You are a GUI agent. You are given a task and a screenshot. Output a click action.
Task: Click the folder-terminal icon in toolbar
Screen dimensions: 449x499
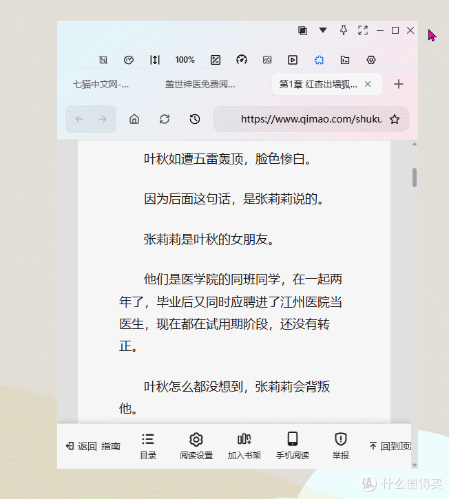click(x=345, y=60)
